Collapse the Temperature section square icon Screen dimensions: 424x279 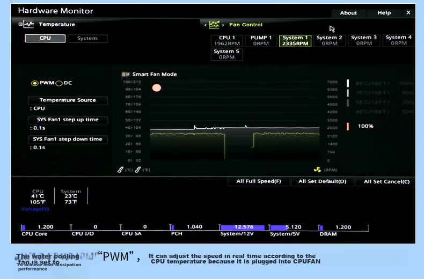click(x=20, y=24)
